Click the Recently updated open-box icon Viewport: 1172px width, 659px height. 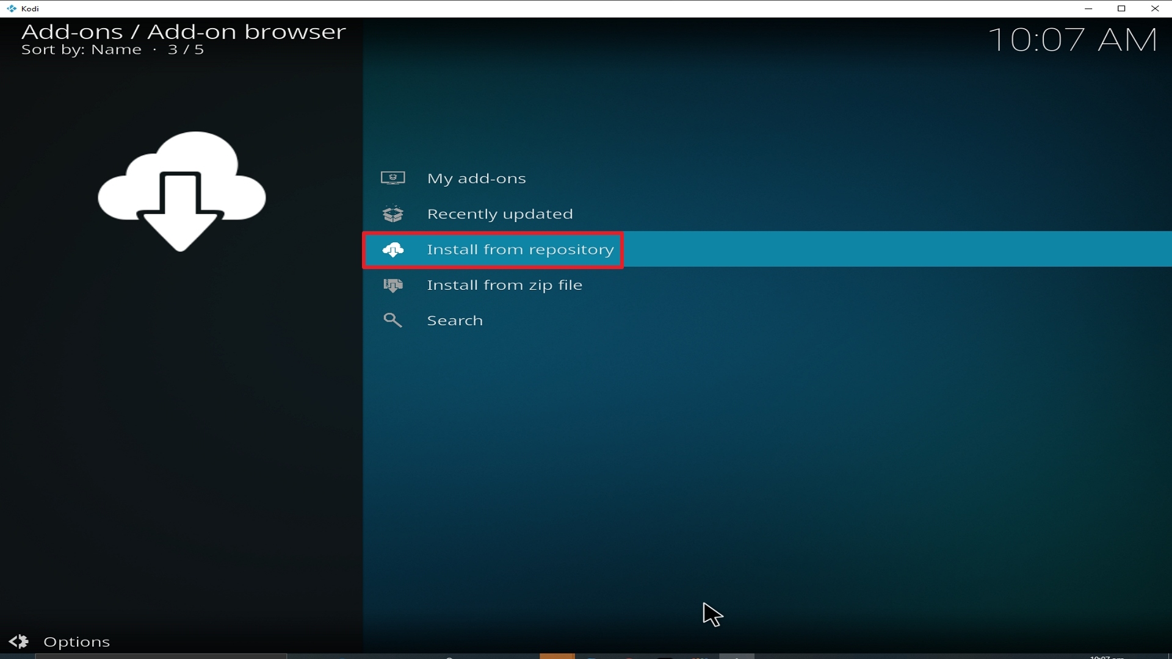(x=393, y=214)
